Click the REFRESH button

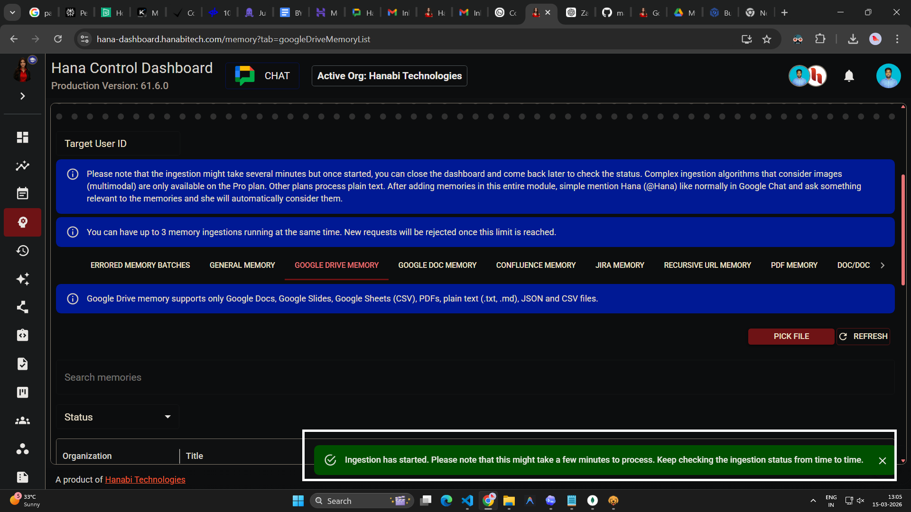point(863,336)
